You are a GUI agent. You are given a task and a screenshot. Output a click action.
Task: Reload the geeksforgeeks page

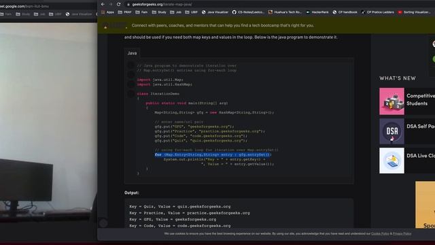coord(119,4)
